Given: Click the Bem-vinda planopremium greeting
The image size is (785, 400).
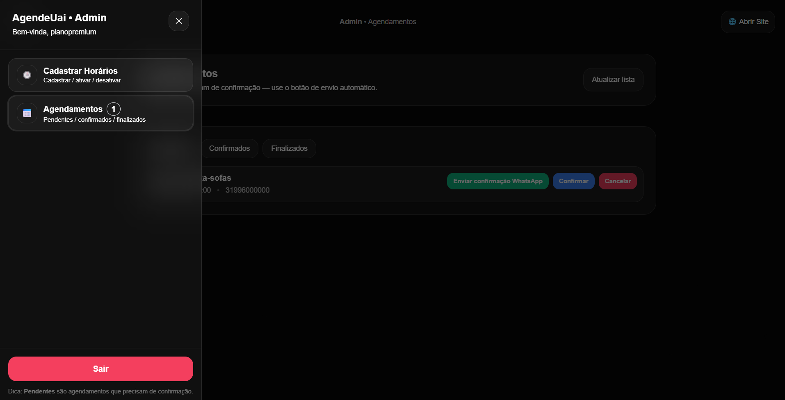Looking at the screenshot, I should coord(54,32).
